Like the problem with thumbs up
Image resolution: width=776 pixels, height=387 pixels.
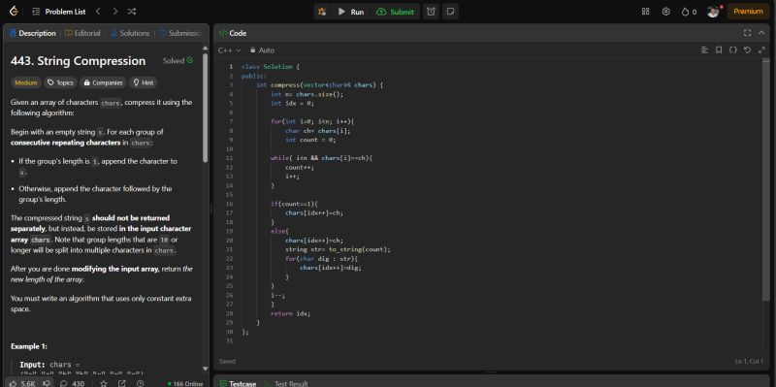tap(21, 383)
